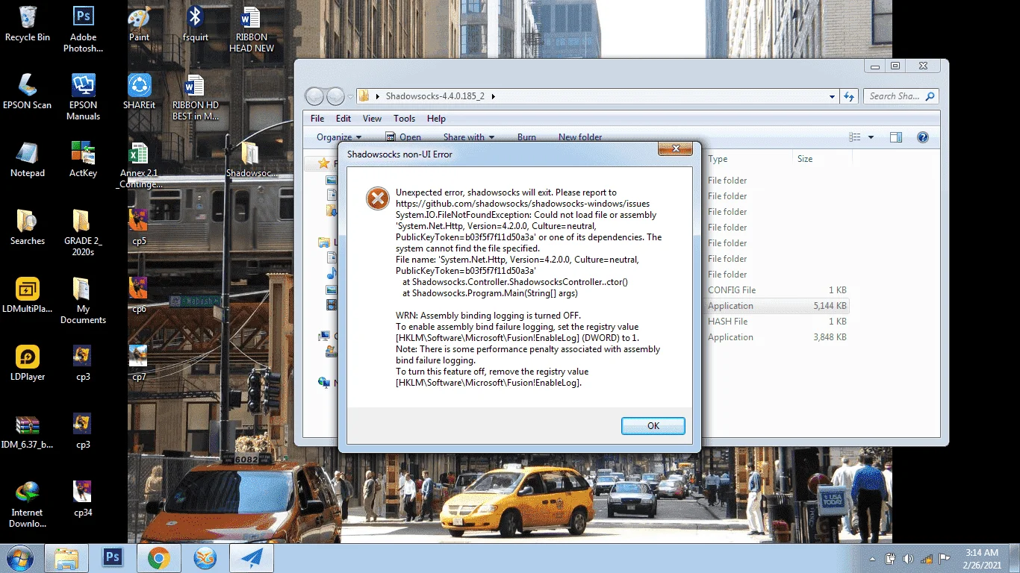Open Google Chrome from the taskbar
1020x573 pixels.
click(158, 558)
